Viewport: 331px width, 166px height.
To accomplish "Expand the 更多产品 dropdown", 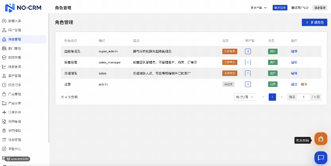I will [259, 8].
